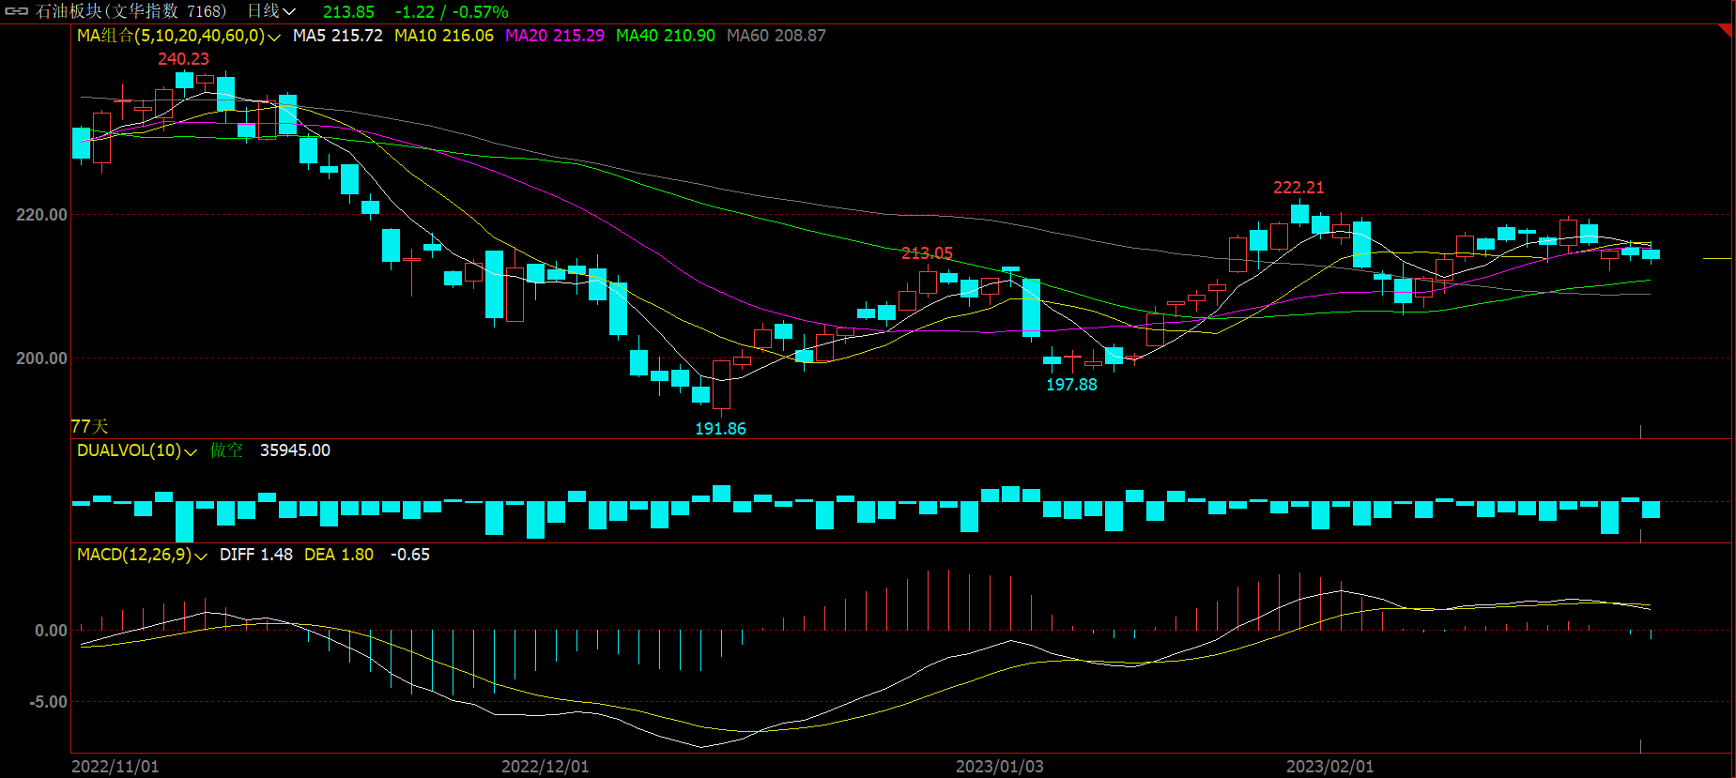Click the 2022/12/01 date on time axis
The image size is (1736, 778).
click(545, 767)
